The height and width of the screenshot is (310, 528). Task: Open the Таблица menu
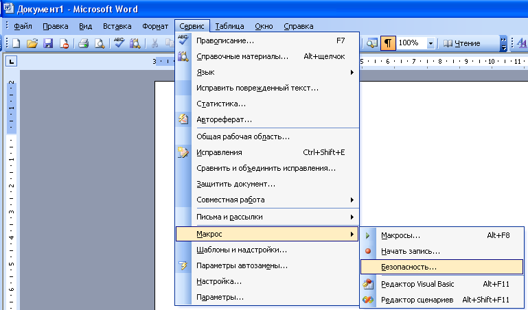(229, 26)
